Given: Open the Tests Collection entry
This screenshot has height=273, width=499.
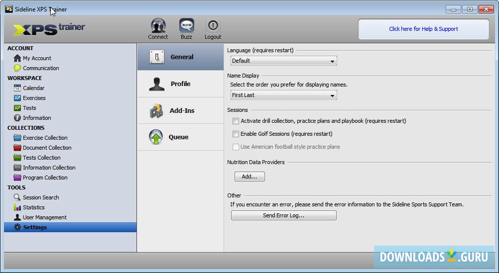Looking at the screenshot, I should (41, 157).
